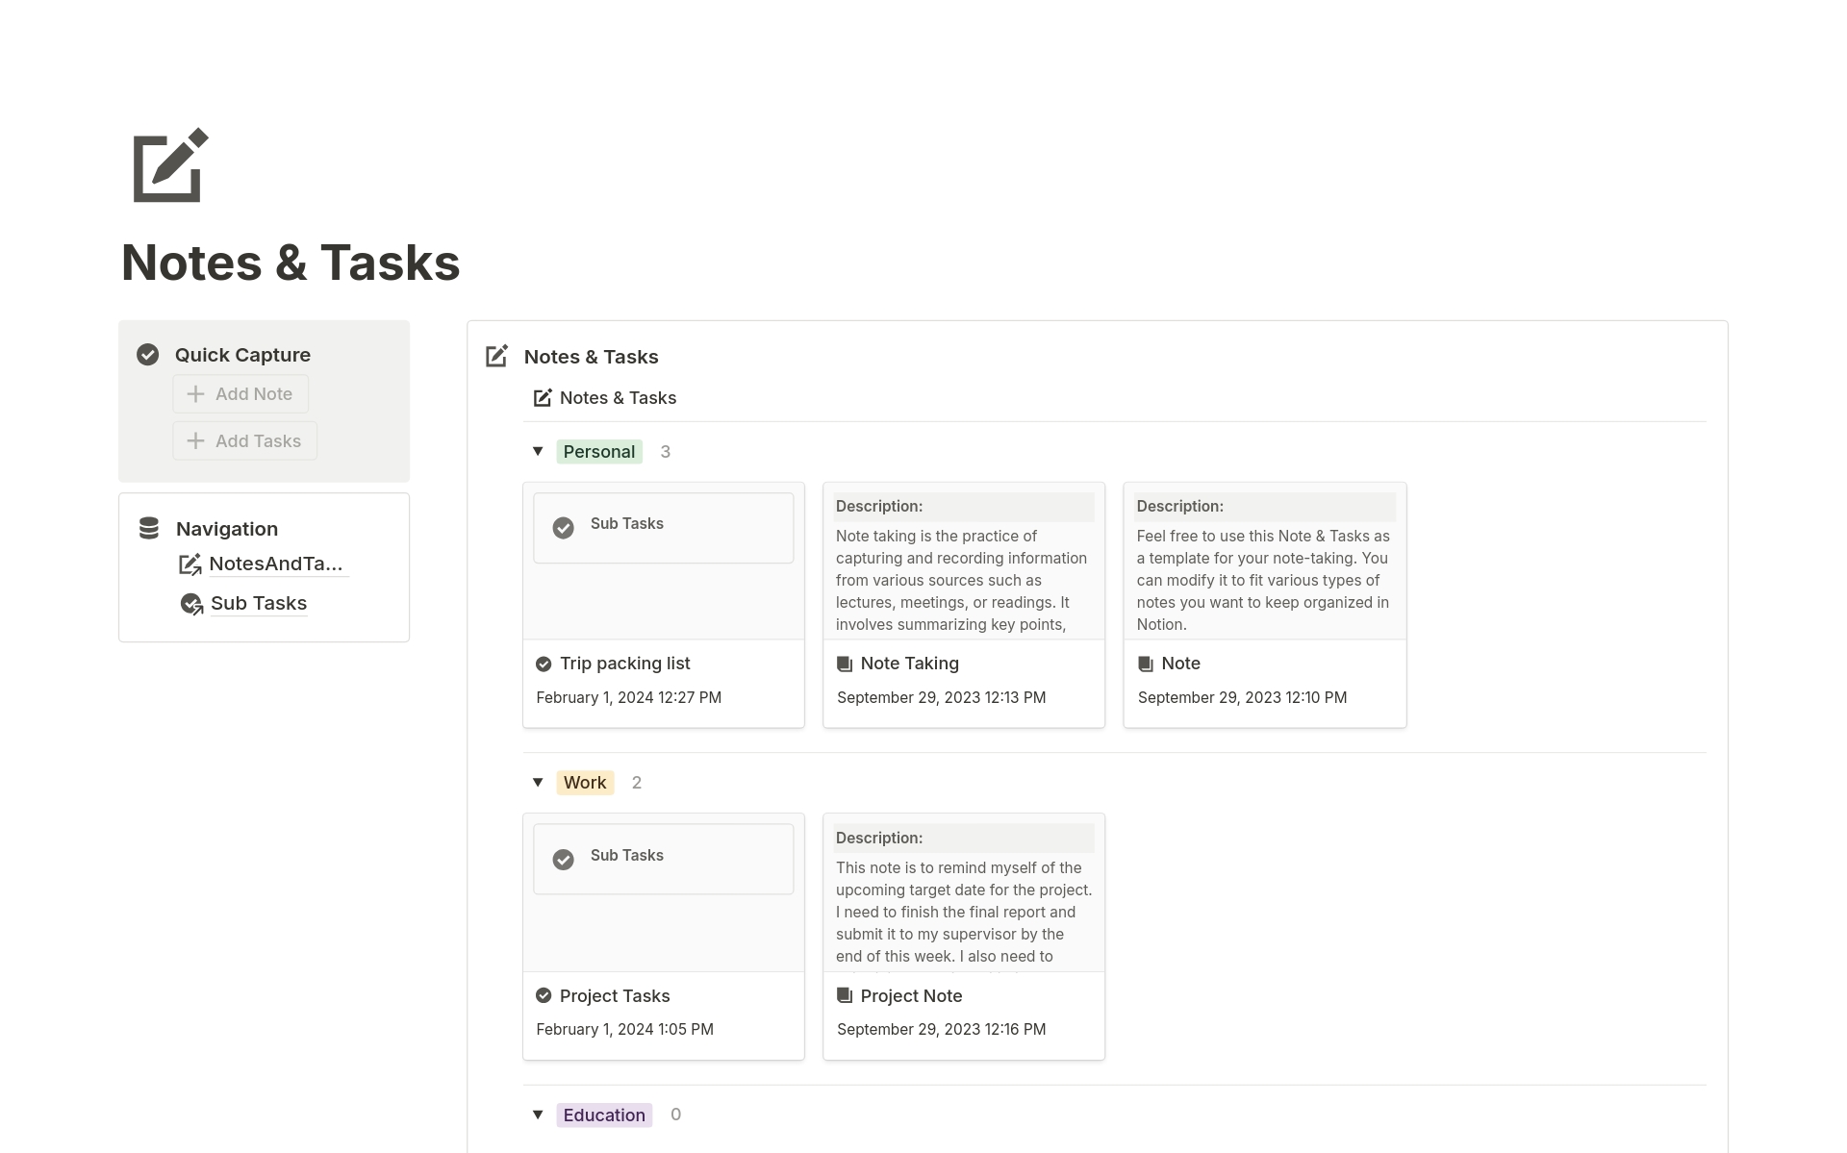Image resolution: width=1847 pixels, height=1153 pixels.
Task: Click the Add Note button
Action: [x=240, y=393]
